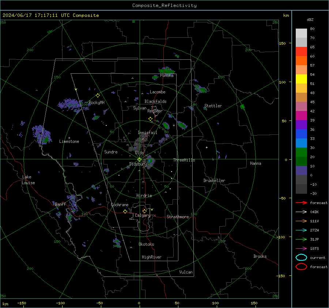Click the Cochrane city label
Image resolution: width=329 pixels, height=308 pixels.
point(120,205)
